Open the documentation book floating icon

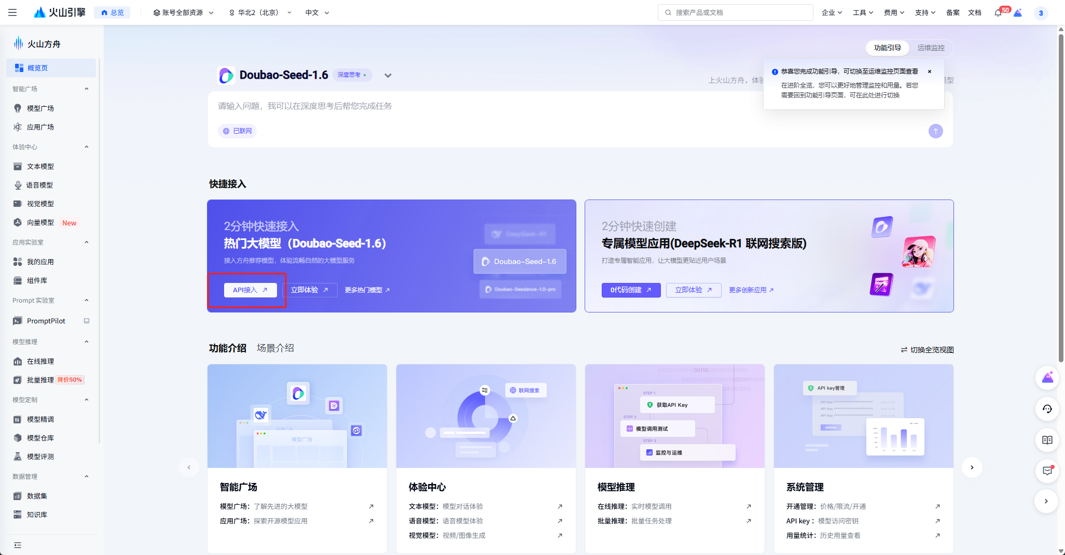coord(1047,440)
